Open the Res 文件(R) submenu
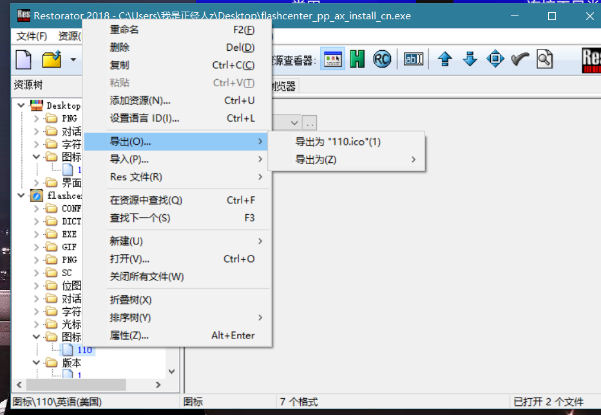This screenshot has width=601, height=415. [x=177, y=177]
